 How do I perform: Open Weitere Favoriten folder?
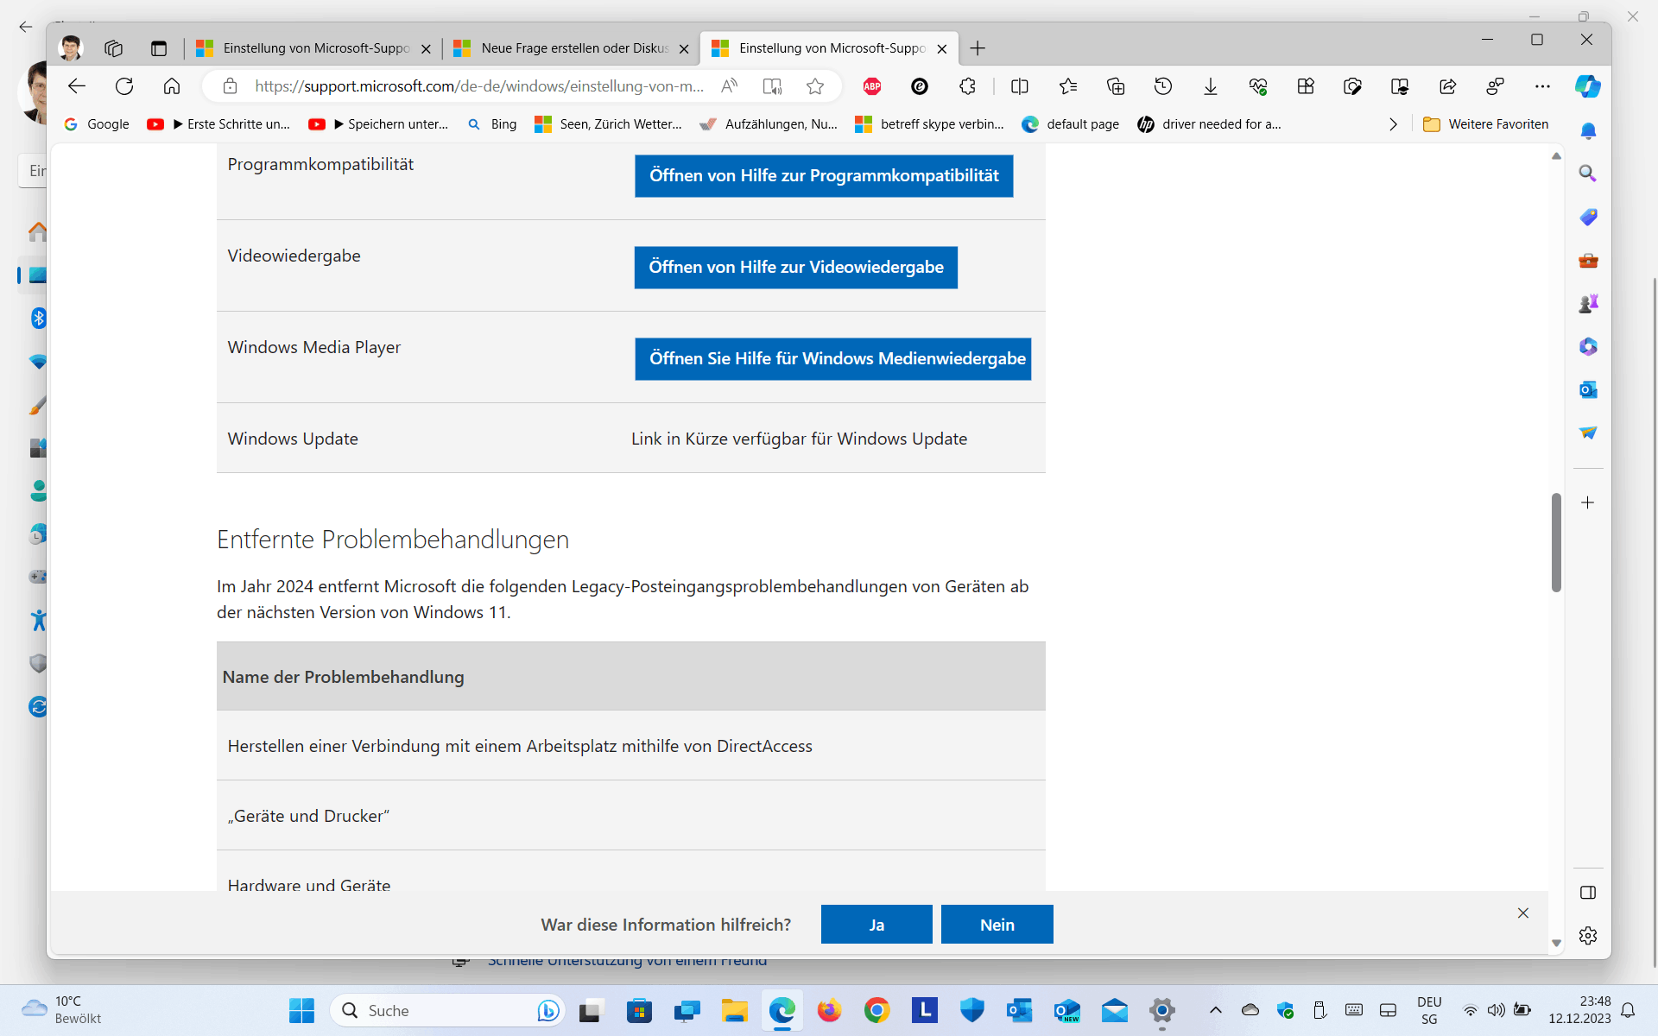pos(1486,124)
